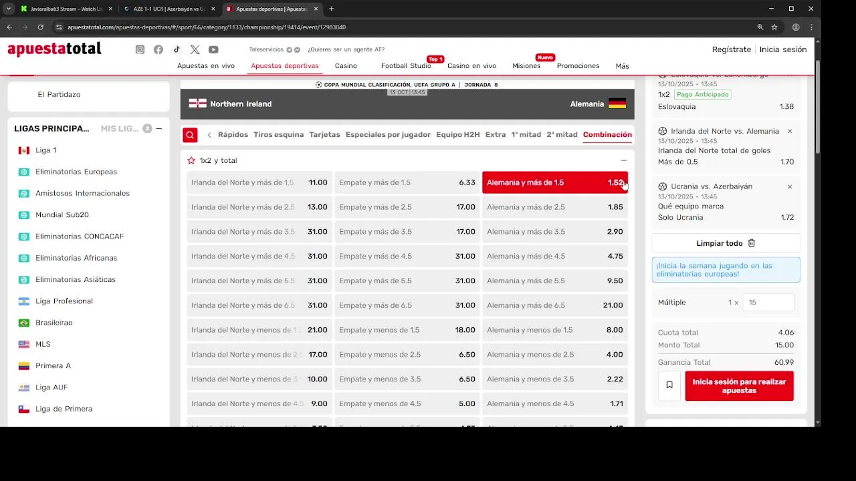Select 'Irlanda del Norte y más de 1.5' odds
Viewport: 856px width, 481px height.
pyautogui.click(x=259, y=182)
